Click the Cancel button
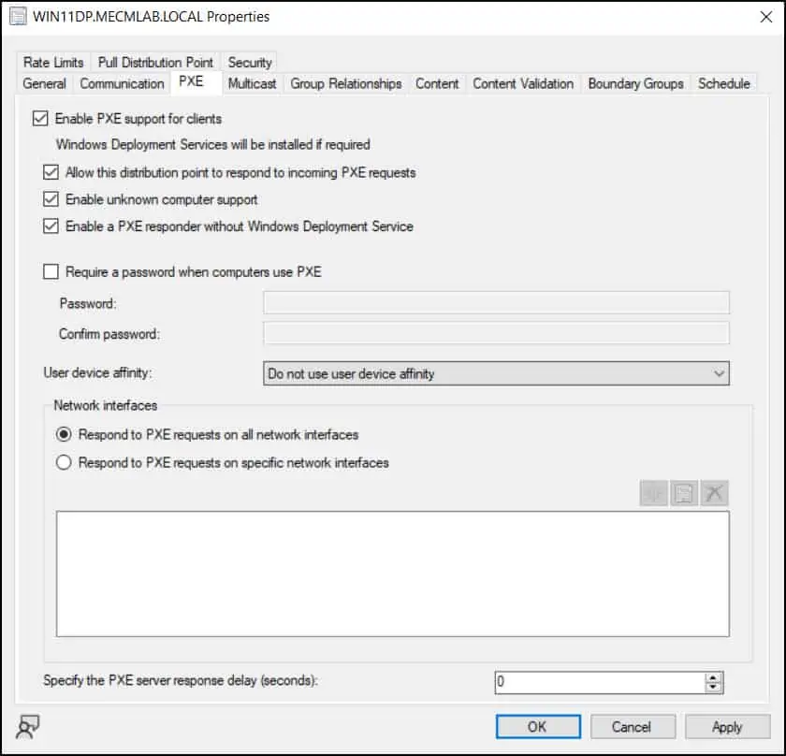 631,727
